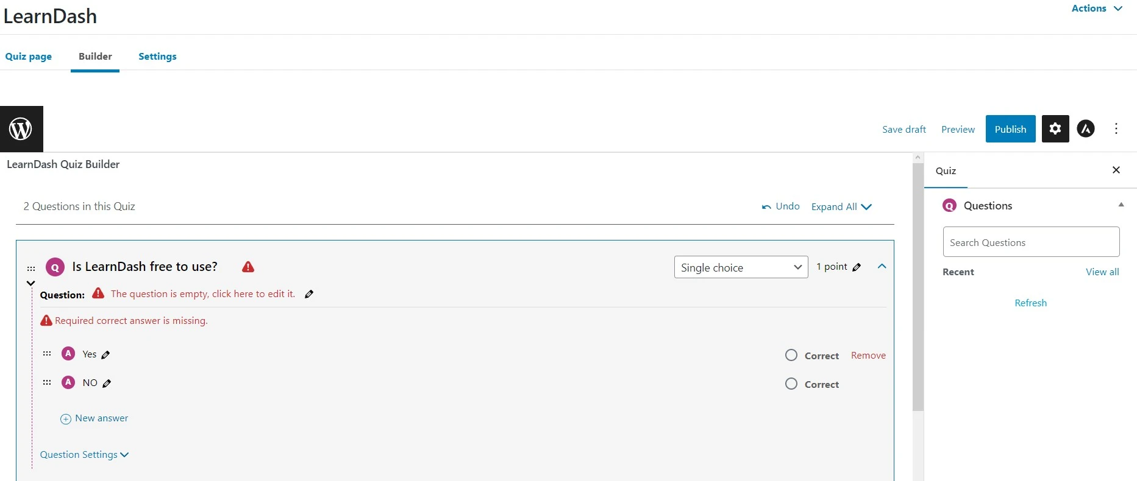Image resolution: width=1137 pixels, height=481 pixels.
Task: Expand all questions
Action: tap(842, 207)
